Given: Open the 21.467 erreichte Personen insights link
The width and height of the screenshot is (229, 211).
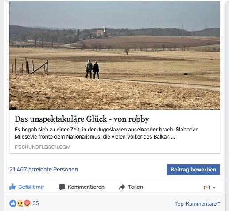Looking at the screenshot, I should (43, 169).
